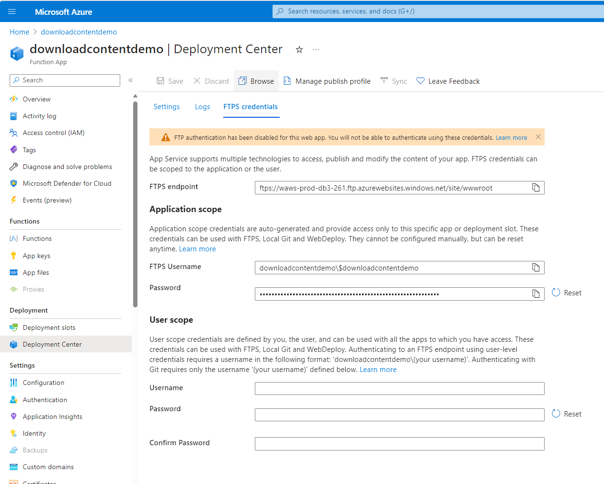Open Learn more link in warning banner
Screen dimensions: 604x484
click(511, 137)
